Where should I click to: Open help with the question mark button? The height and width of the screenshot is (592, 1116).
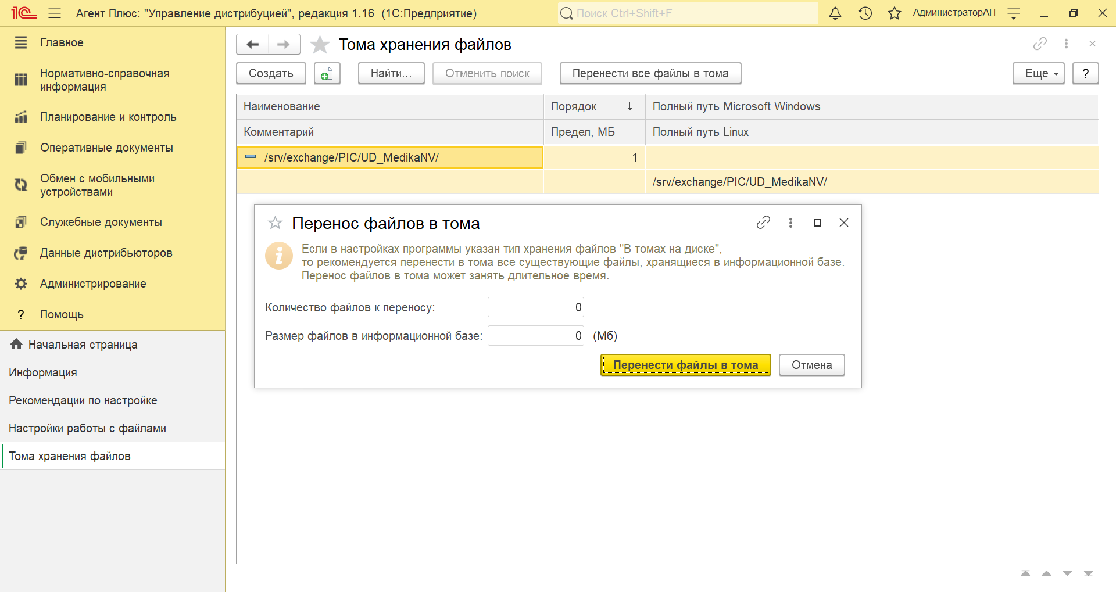click(x=1086, y=73)
